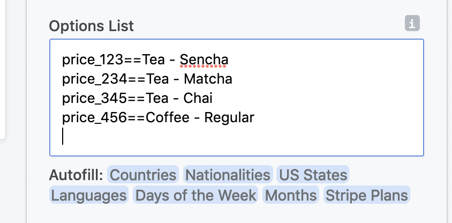Focus the Options List text area
This screenshot has width=452, height=223.
(x=237, y=98)
